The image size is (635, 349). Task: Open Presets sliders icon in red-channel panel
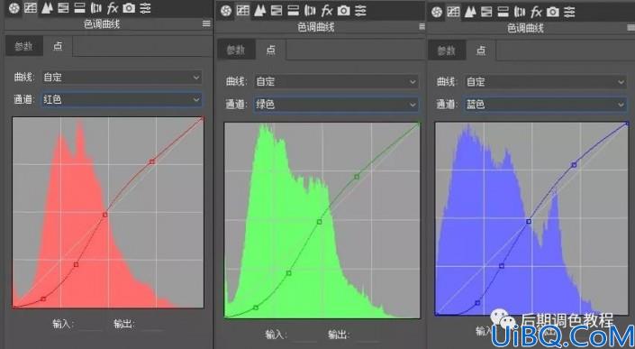(x=145, y=8)
